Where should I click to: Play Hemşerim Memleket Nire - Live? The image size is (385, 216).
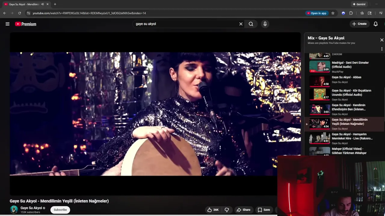coord(352,136)
